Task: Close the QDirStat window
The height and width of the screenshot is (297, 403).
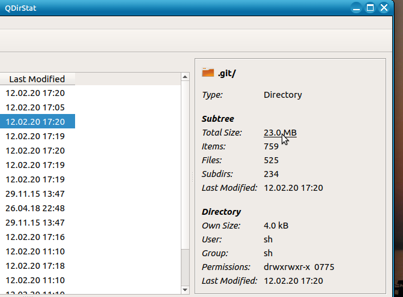Action: pos(384,8)
